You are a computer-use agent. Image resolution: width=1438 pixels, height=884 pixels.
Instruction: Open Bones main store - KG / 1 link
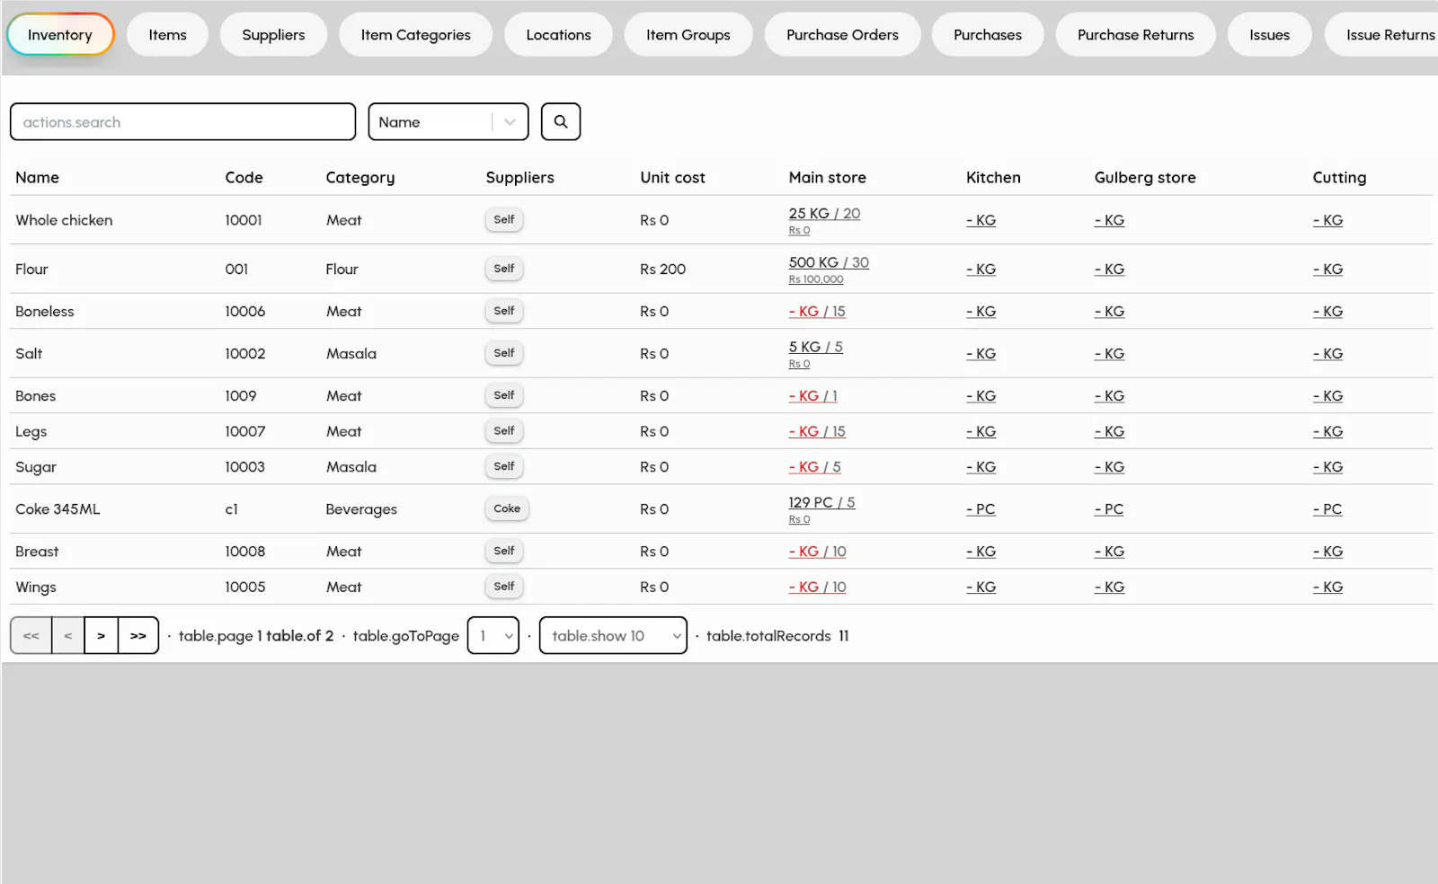coord(812,396)
